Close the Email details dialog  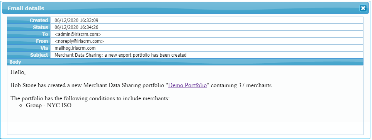[363, 8]
